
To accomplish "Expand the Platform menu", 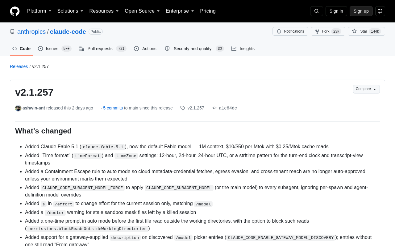I will coord(39,11).
